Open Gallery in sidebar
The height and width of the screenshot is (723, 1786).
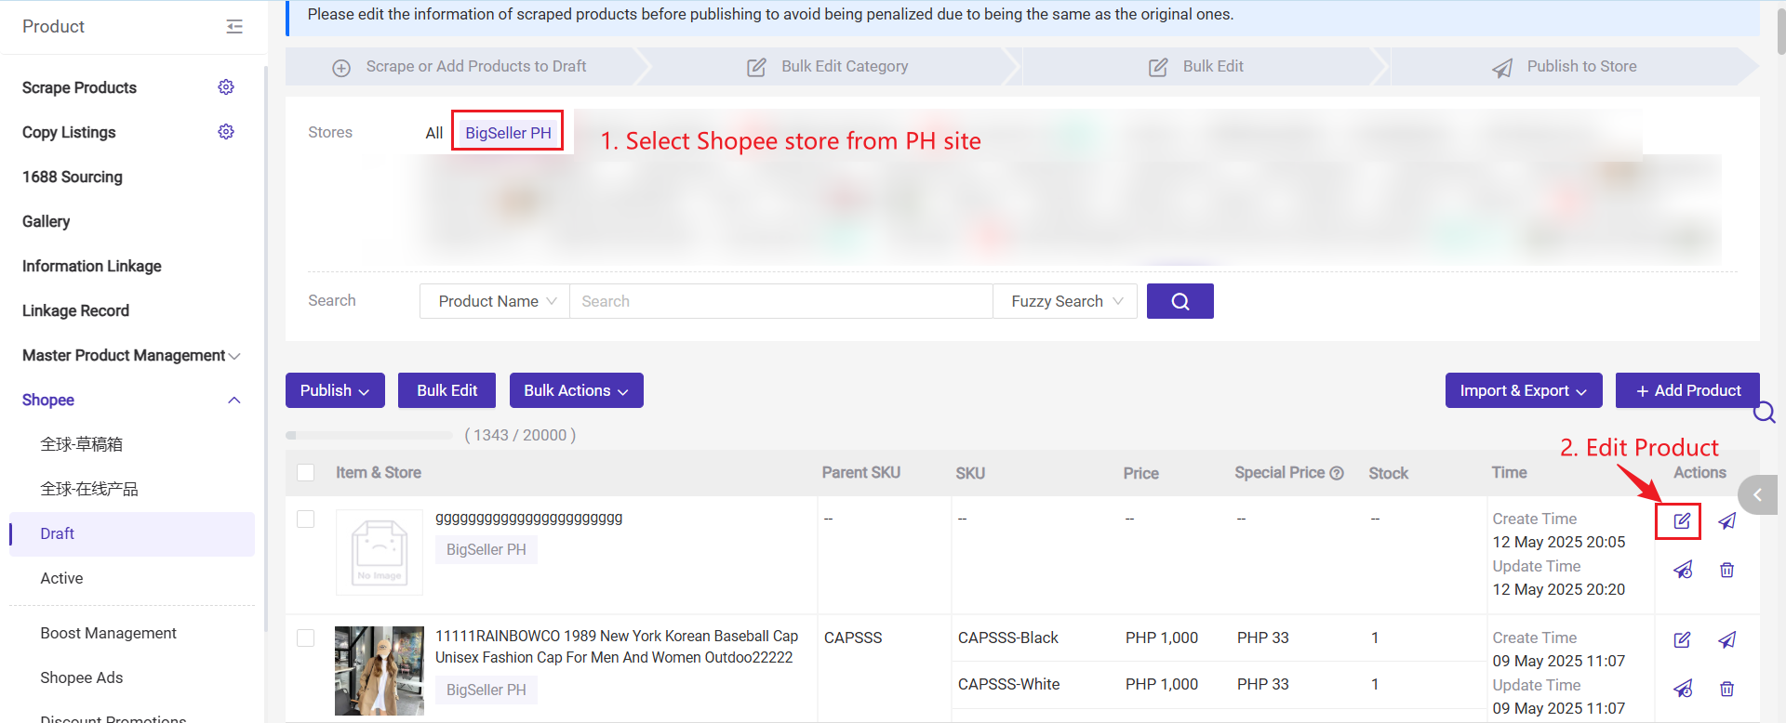click(47, 221)
